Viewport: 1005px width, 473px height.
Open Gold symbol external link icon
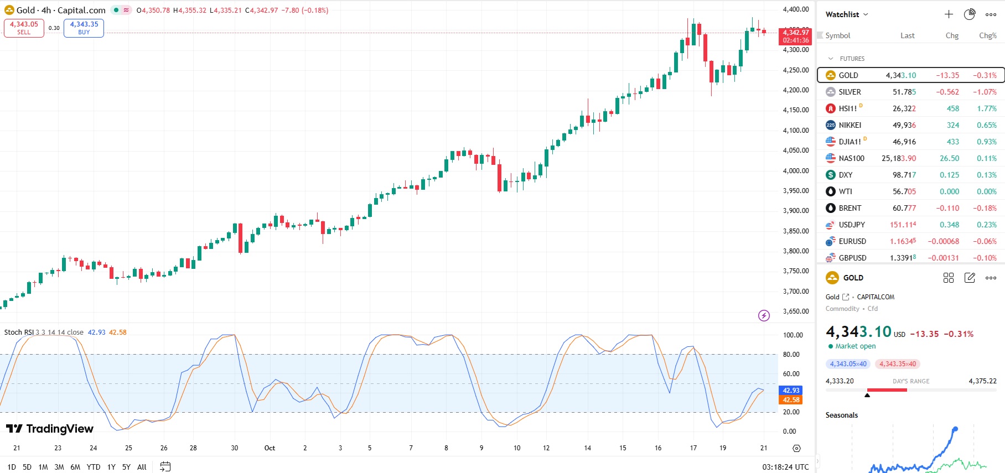point(845,297)
